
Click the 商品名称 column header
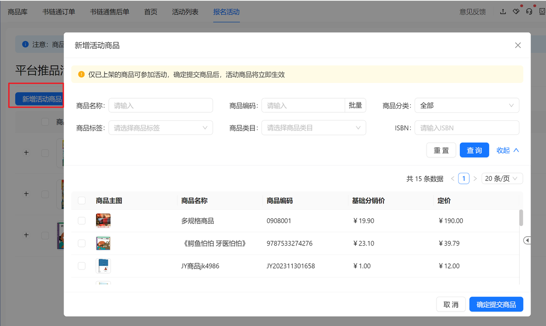tap(195, 200)
